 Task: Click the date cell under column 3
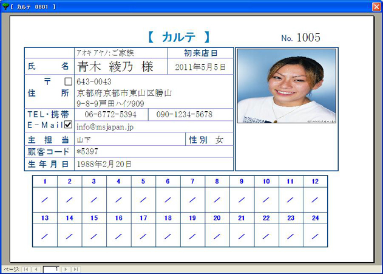click(94, 200)
